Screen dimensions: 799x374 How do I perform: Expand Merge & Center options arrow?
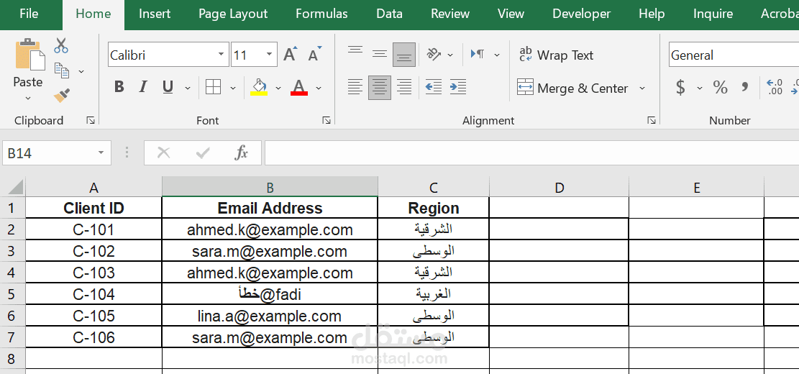pos(642,88)
